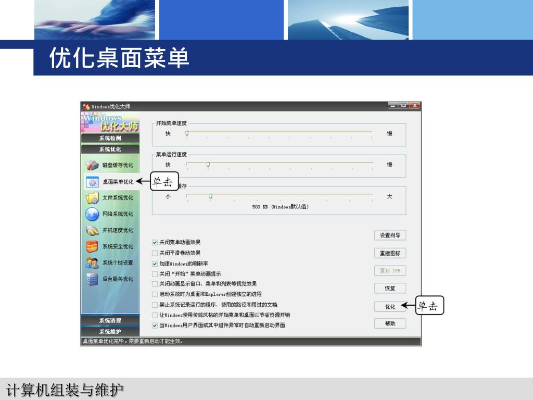Click the 开机速度优化 icon
The width and height of the screenshot is (533, 400).
pos(92,230)
